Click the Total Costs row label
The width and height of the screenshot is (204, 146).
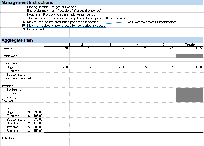(x=9, y=138)
